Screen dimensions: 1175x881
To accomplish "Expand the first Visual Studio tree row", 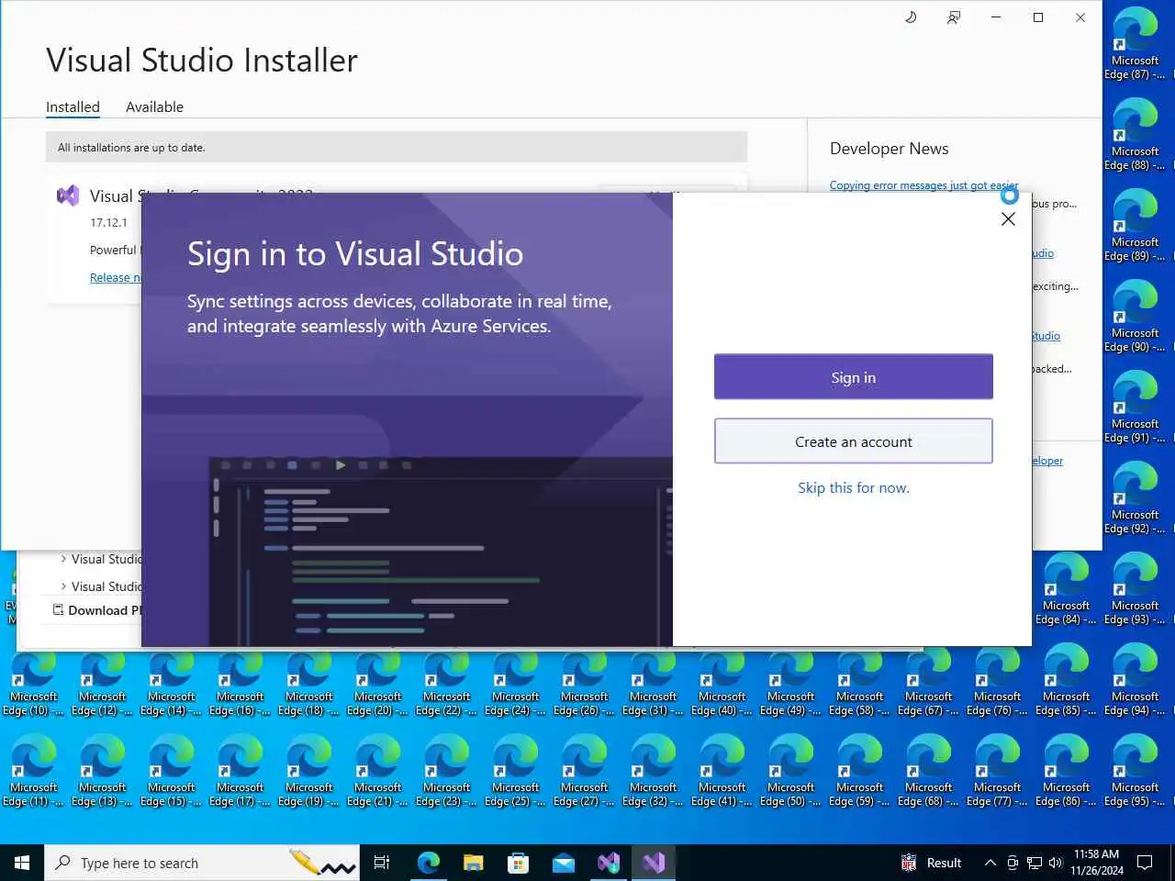I will pos(63,559).
